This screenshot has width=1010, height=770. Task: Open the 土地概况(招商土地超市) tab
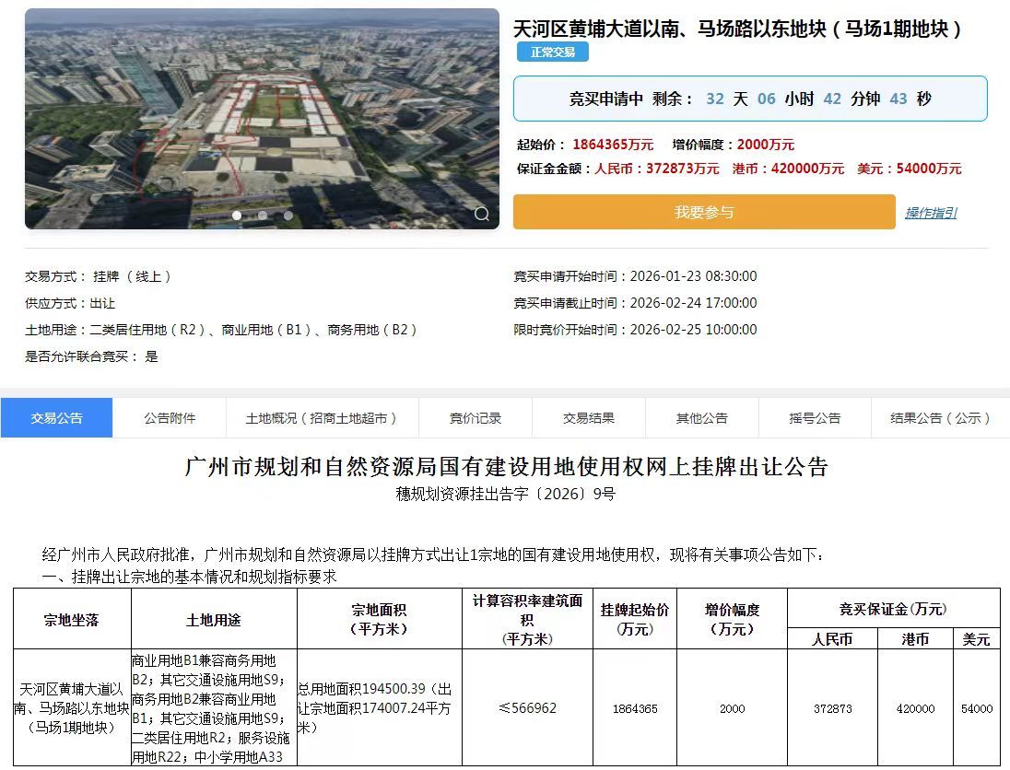322,418
